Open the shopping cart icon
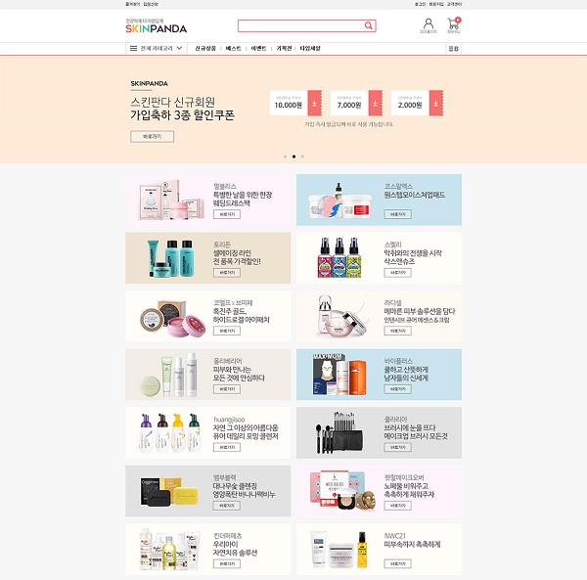587x580 pixels. pyautogui.click(x=454, y=25)
